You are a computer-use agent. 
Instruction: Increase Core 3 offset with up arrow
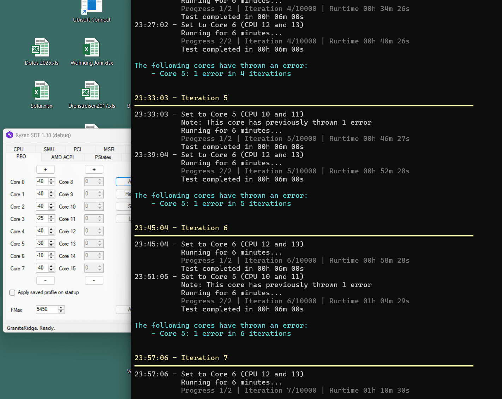pos(52,217)
